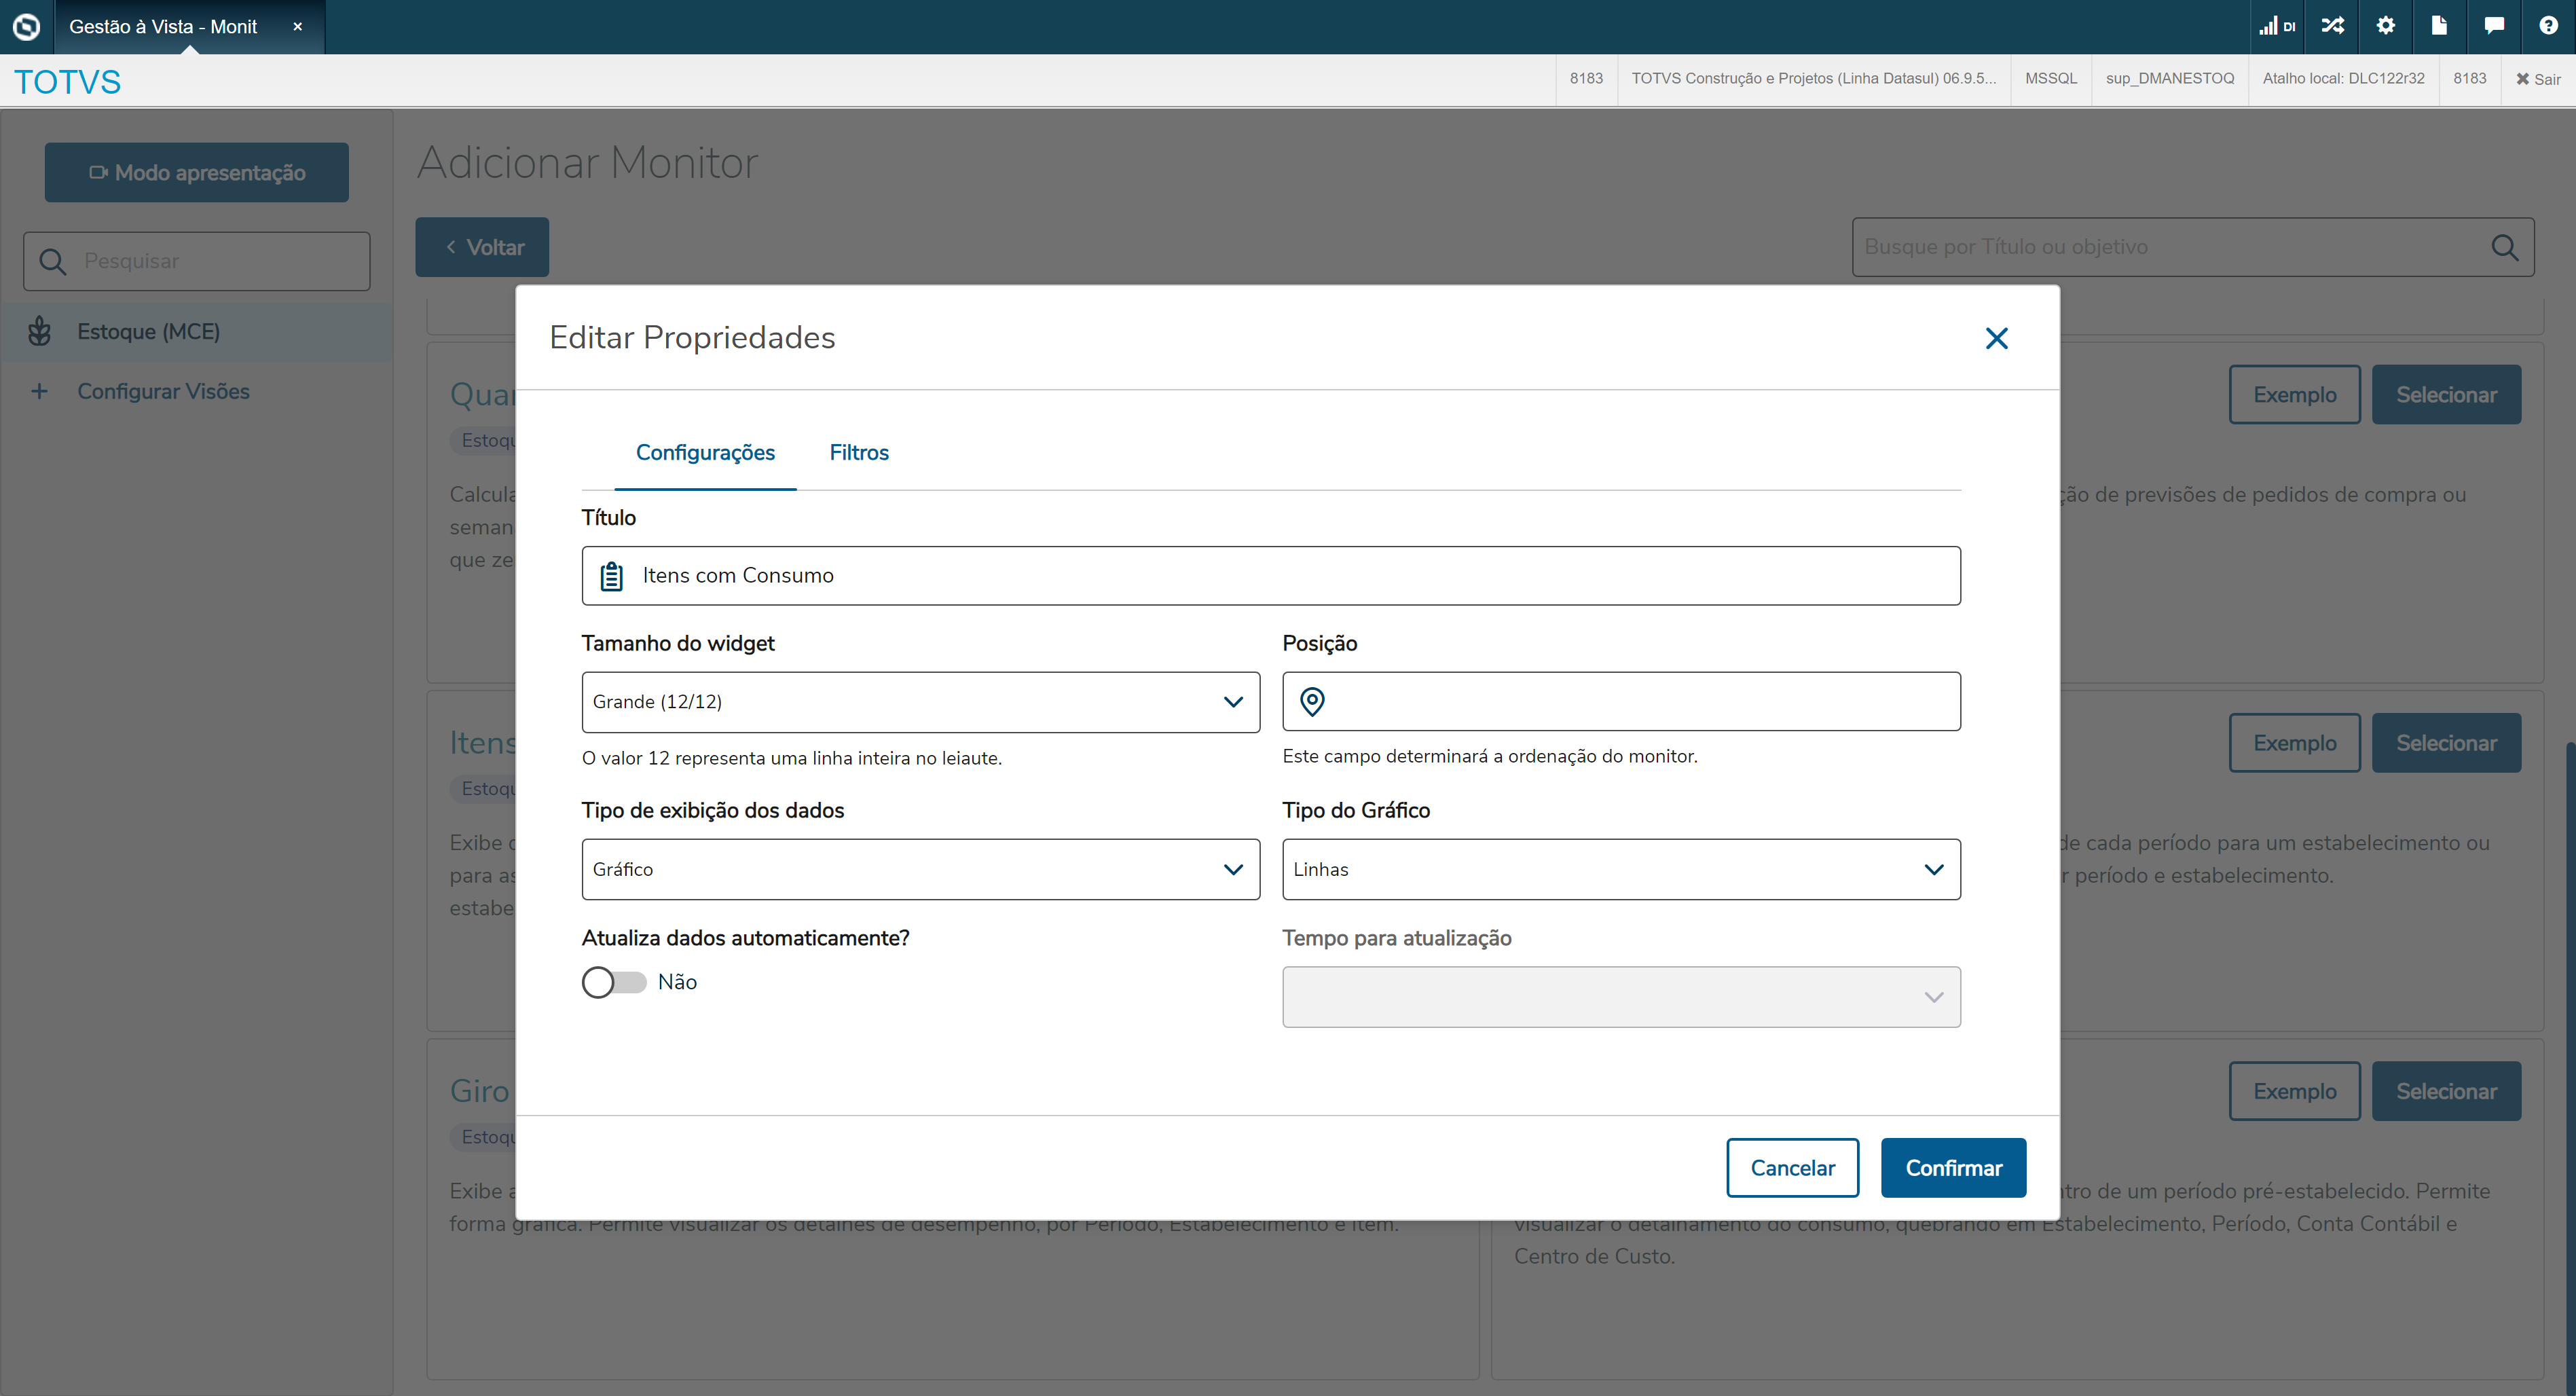The height and width of the screenshot is (1396, 2576).
Task: Open Tipo do Gráfico Linhas dropdown
Action: [x=1620, y=869]
